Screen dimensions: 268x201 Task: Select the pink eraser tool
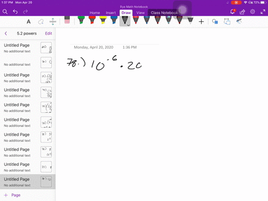[67, 20]
